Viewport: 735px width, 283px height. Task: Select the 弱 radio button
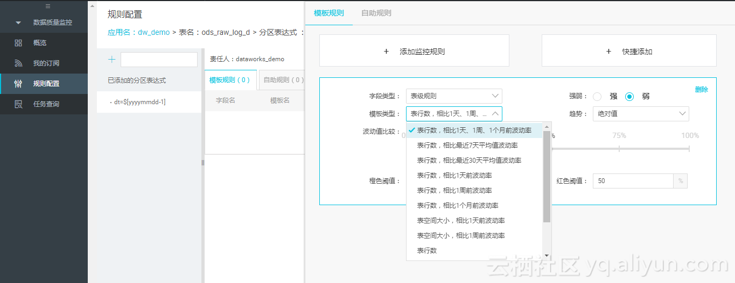tap(629, 97)
